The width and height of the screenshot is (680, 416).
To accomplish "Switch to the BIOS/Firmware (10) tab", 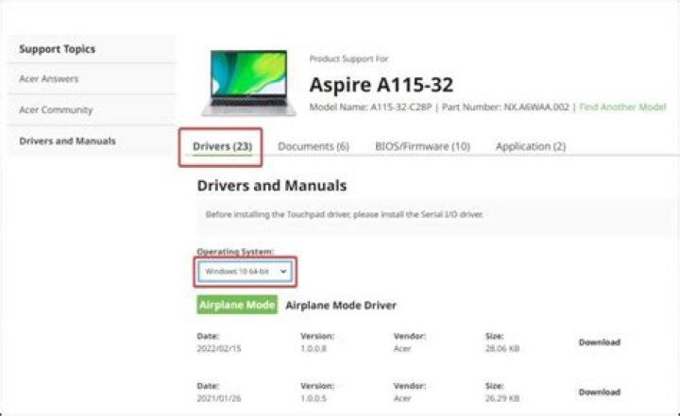I will pos(422,146).
